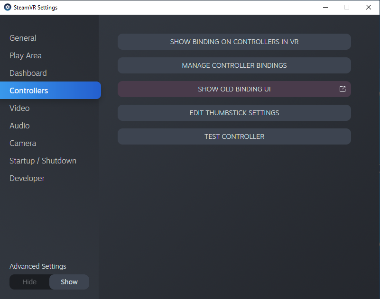
Task: Launch the Test Controller option
Action: [234, 136]
